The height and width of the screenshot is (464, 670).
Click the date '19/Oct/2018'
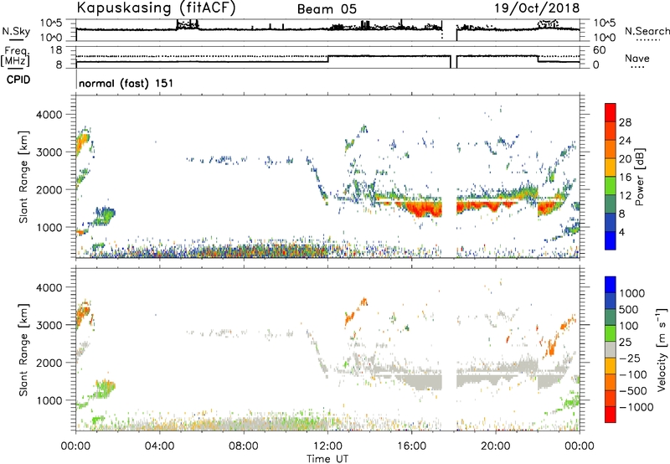point(537,8)
